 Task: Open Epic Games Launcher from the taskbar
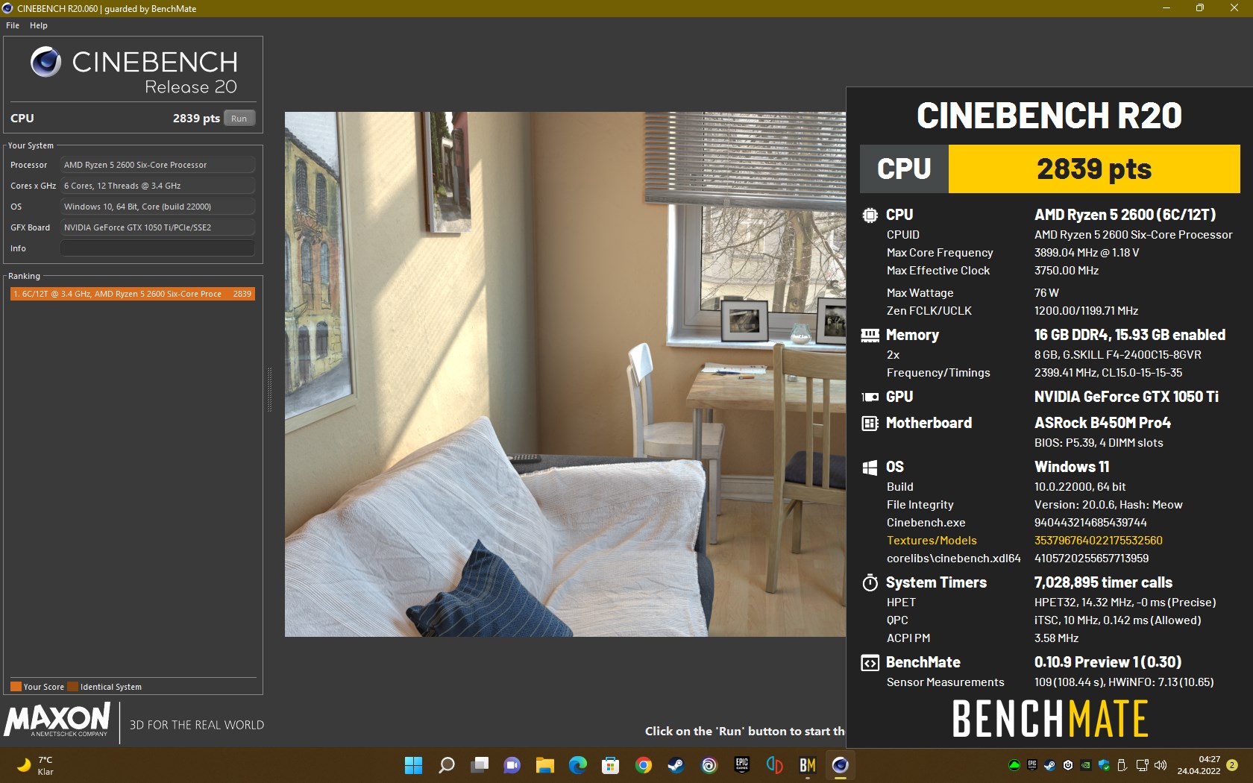[x=742, y=765]
